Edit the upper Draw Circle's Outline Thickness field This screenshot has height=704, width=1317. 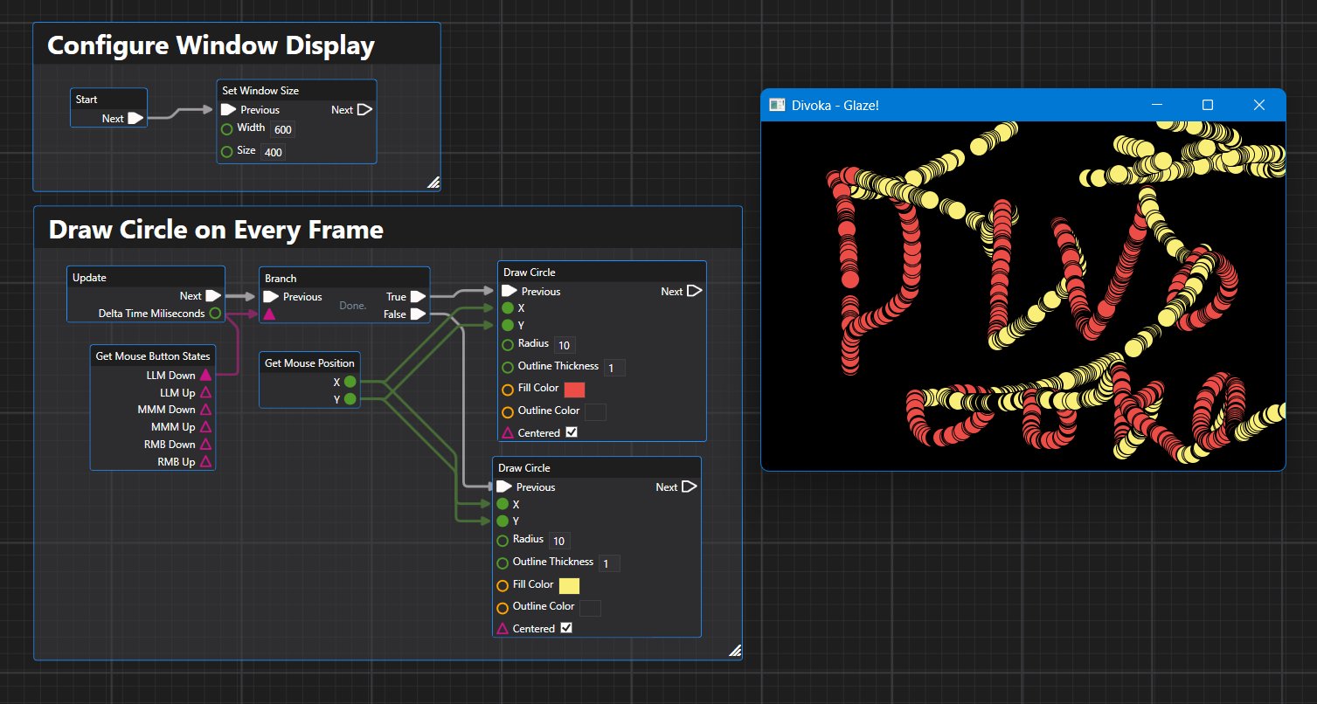[x=614, y=368]
